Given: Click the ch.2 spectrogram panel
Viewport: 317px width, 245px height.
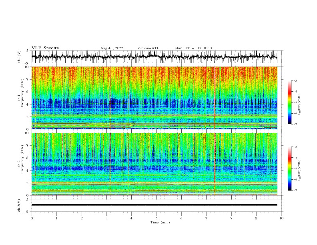Looking at the screenshot, I should tap(154, 164).
